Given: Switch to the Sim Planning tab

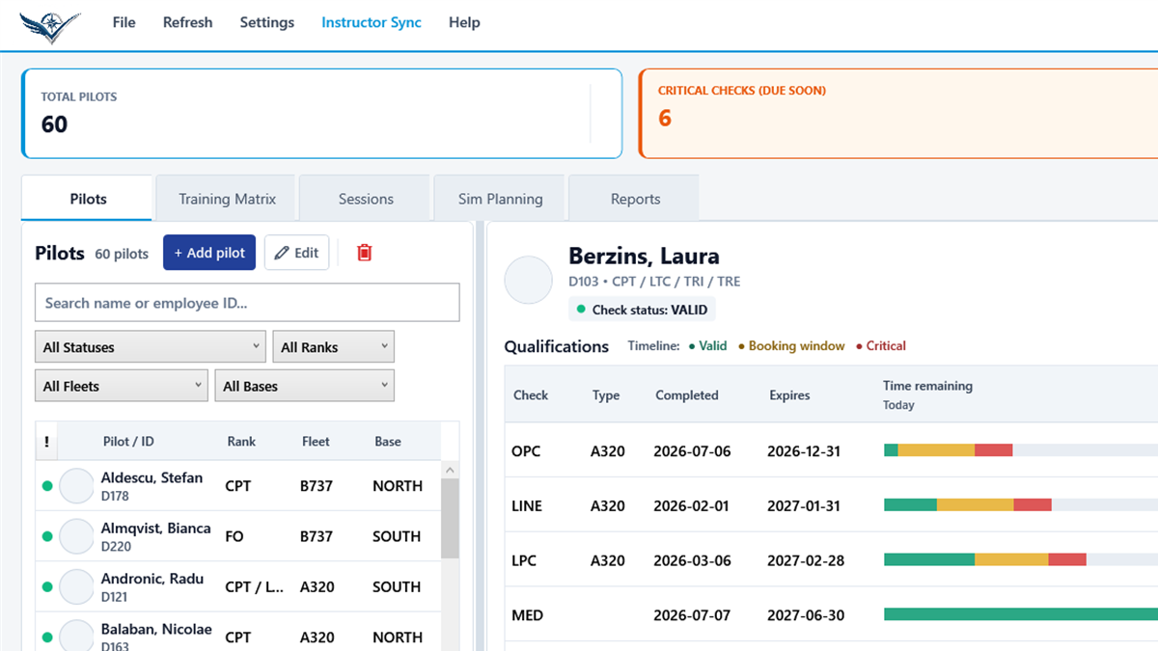Looking at the screenshot, I should [500, 199].
